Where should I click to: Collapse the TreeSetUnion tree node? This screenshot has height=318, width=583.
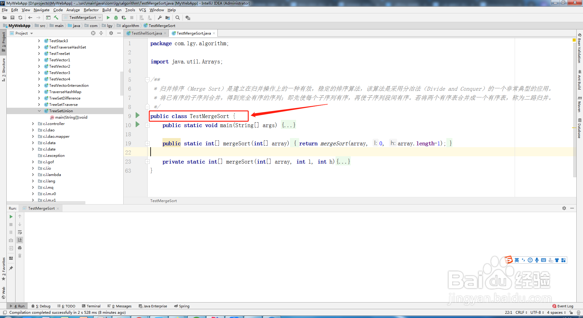click(x=39, y=111)
